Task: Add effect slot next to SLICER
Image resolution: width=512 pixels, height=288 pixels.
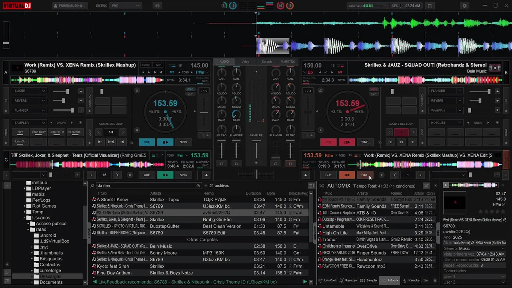Action: (81, 91)
